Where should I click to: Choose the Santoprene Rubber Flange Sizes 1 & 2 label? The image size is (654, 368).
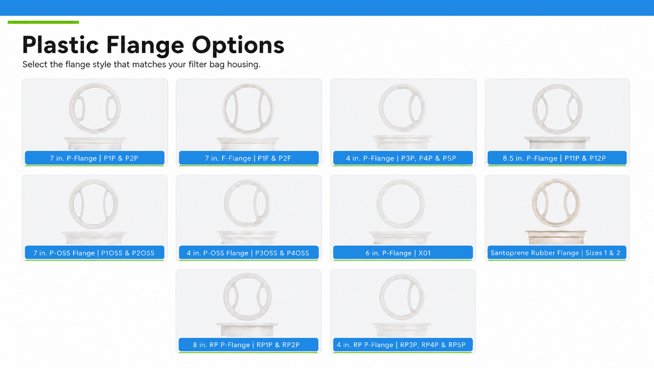[x=557, y=253]
